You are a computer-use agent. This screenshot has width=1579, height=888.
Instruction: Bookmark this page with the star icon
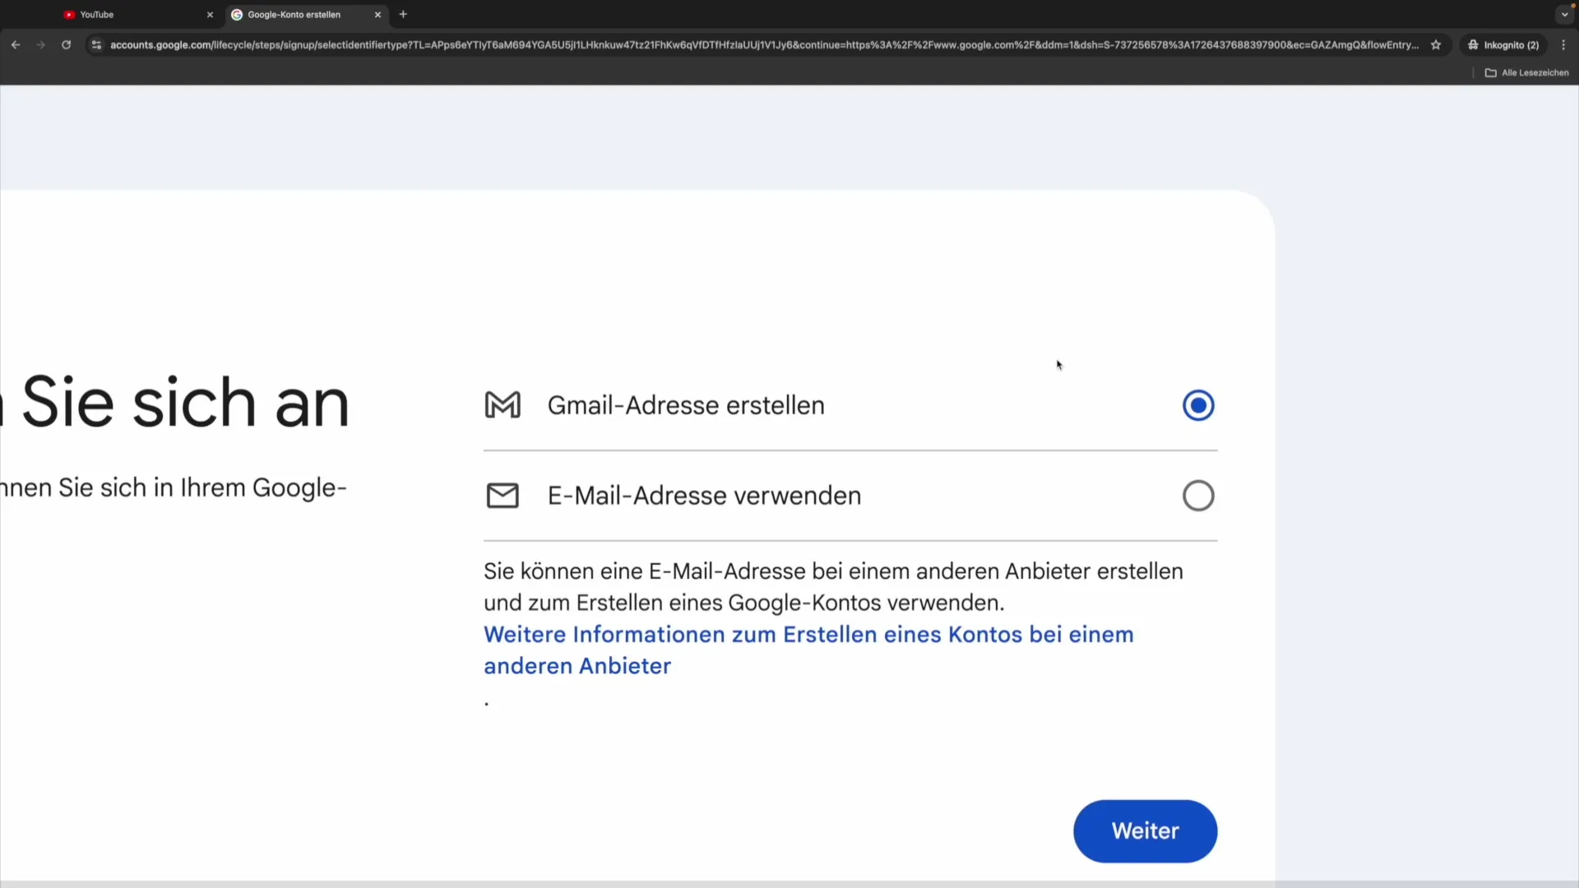point(1436,44)
